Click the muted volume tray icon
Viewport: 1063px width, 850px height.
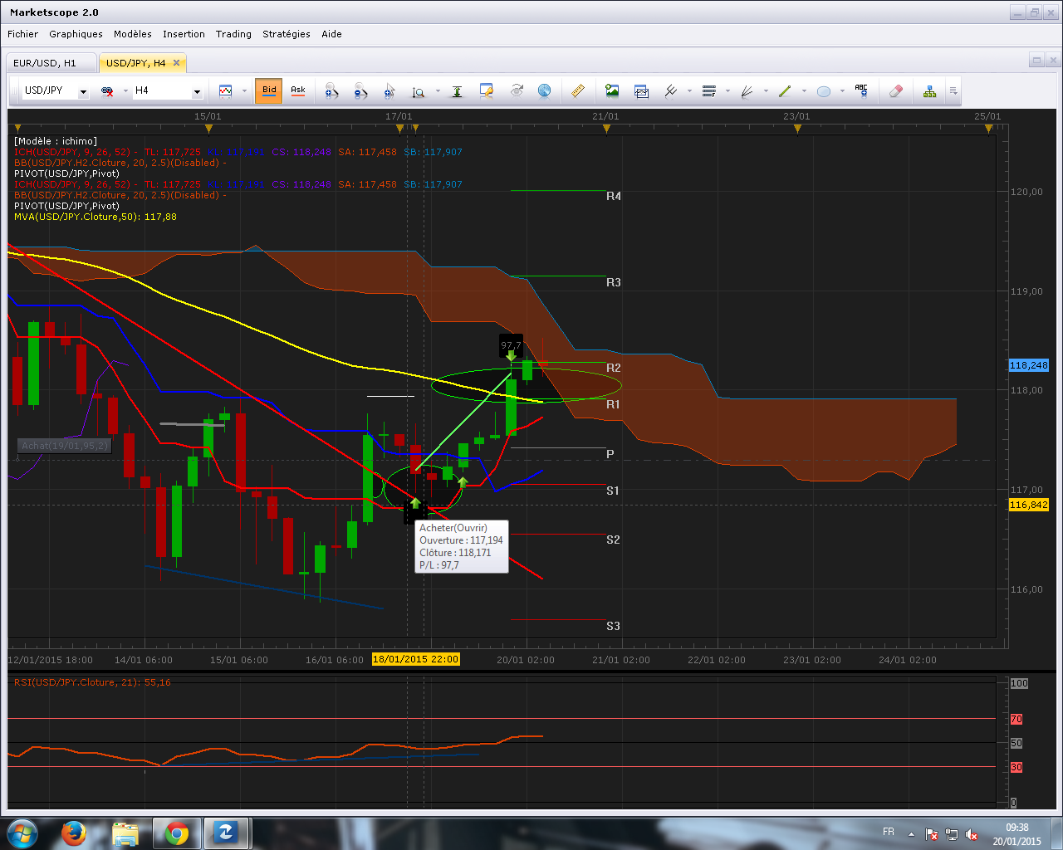pyautogui.click(x=972, y=834)
